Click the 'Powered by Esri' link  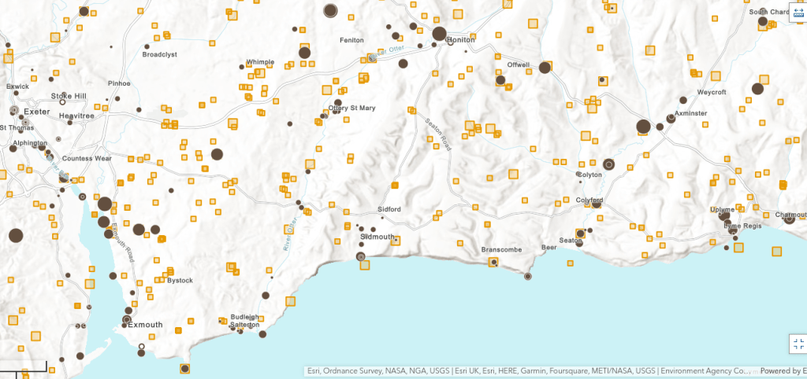pos(783,371)
